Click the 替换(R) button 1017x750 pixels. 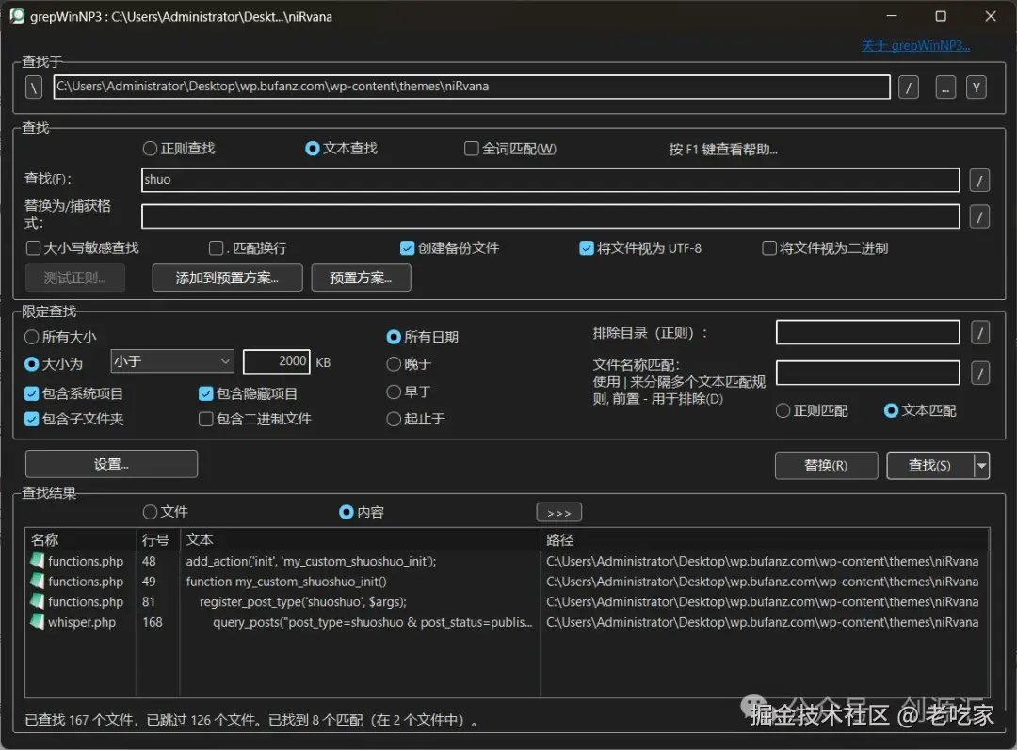(826, 465)
